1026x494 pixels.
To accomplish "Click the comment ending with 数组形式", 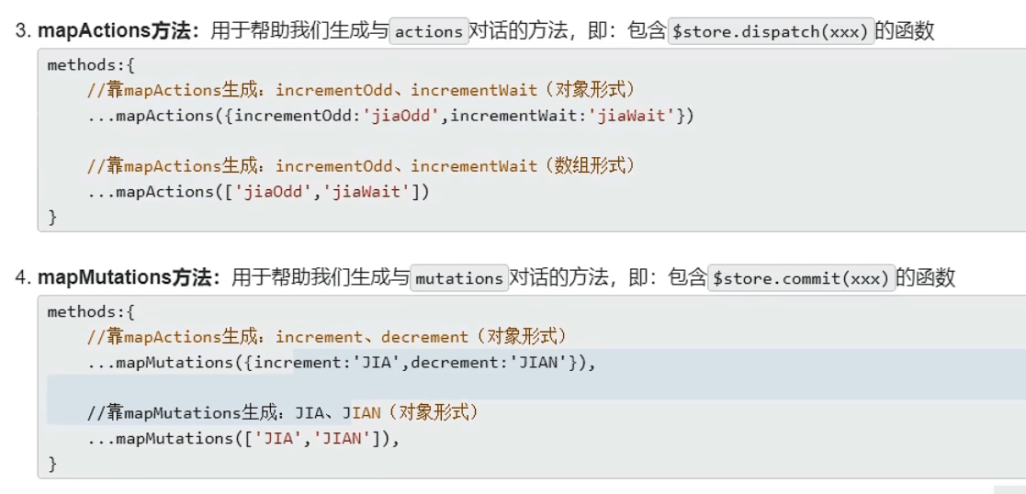I will click(361, 166).
